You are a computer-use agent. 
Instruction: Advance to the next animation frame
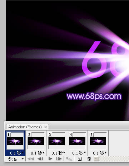click(59, 159)
